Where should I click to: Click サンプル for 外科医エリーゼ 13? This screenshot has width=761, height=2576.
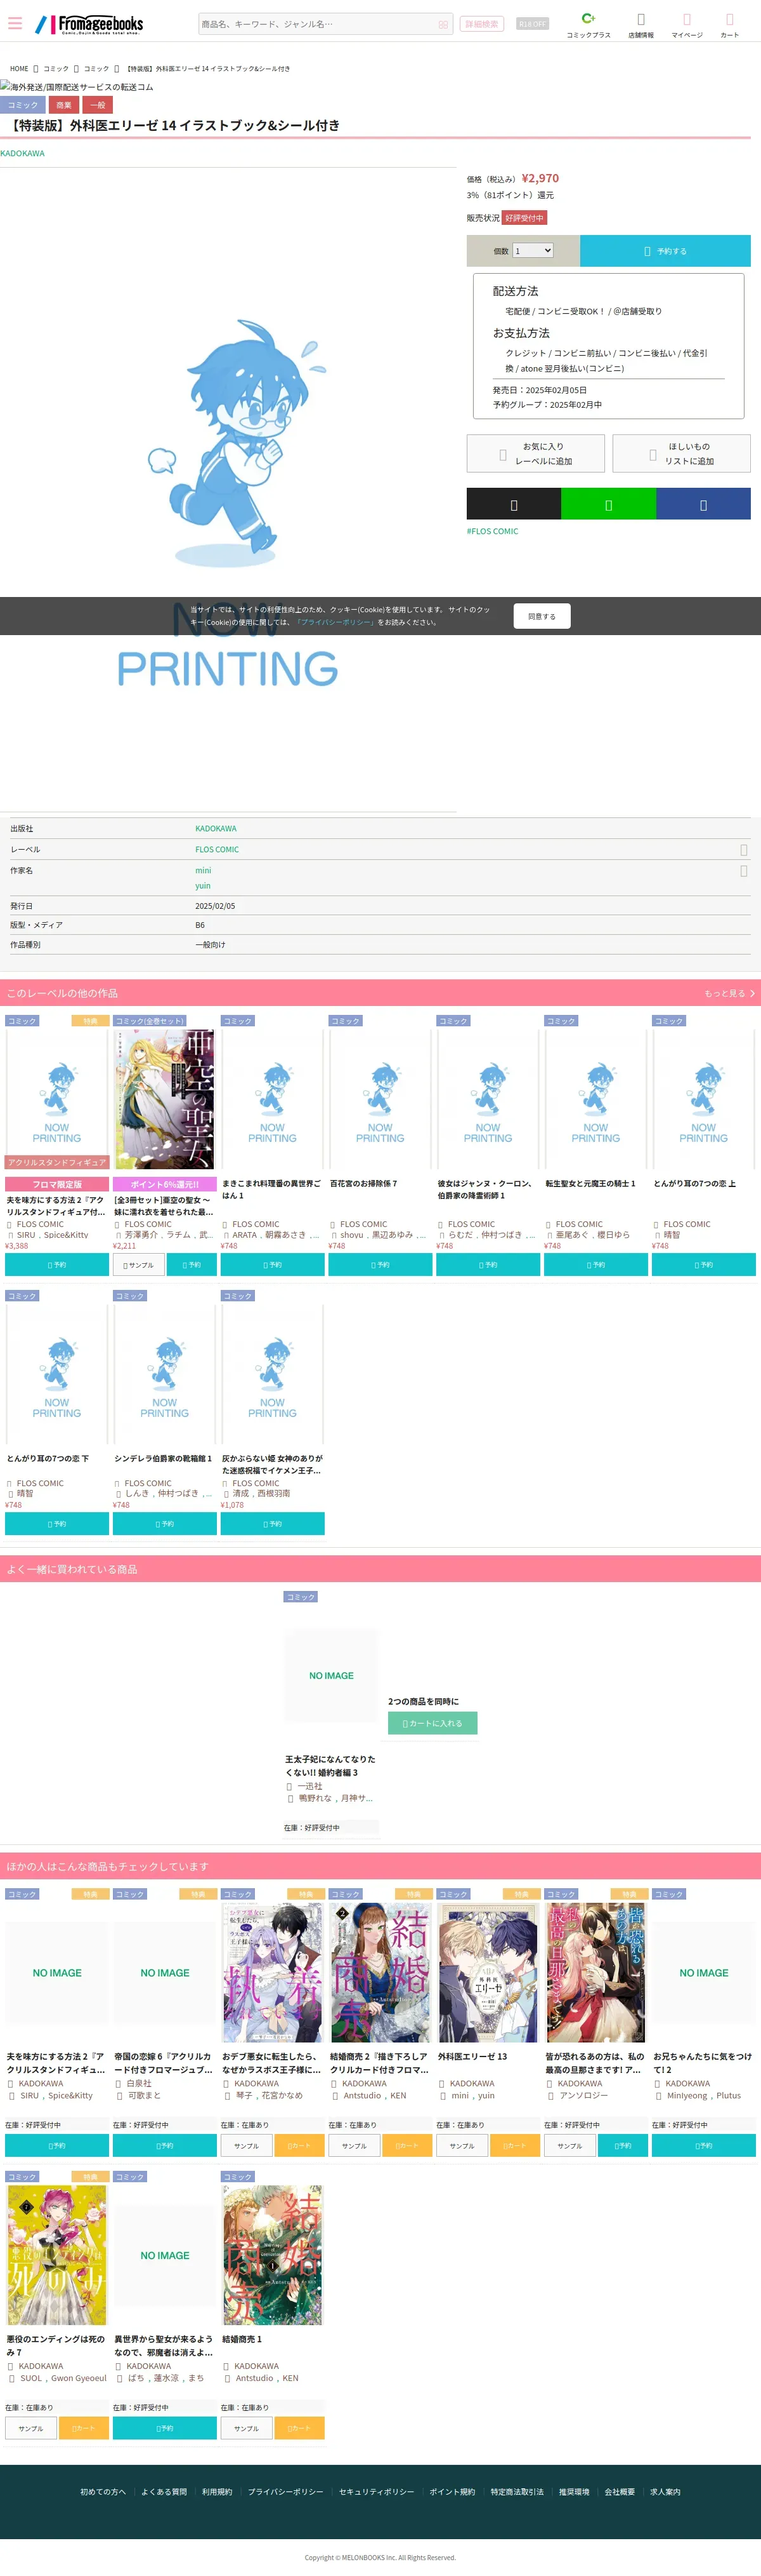click(x=462, y=2146)
